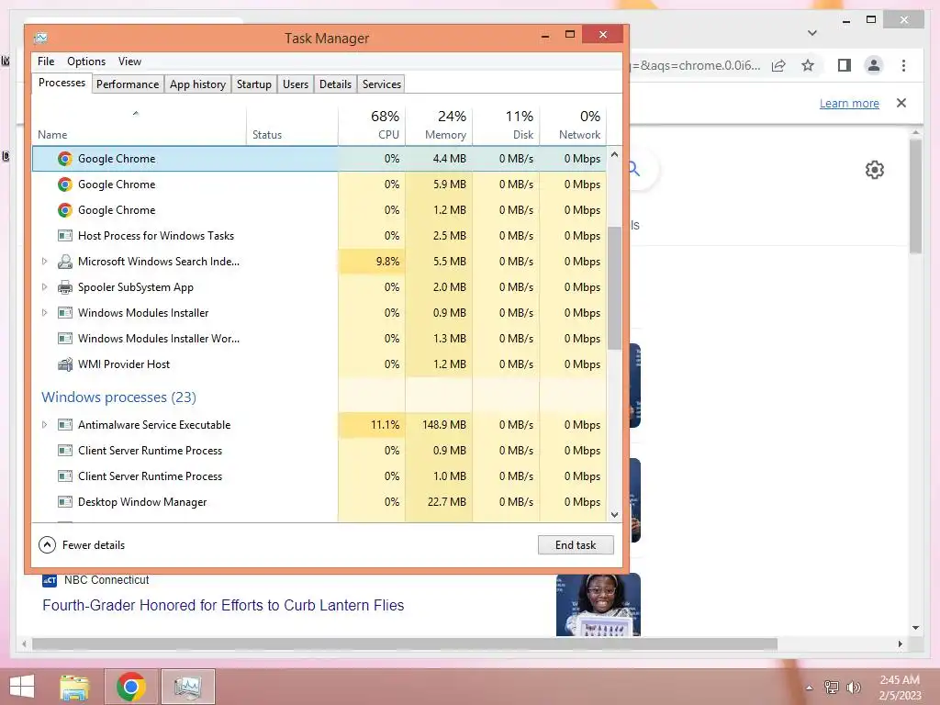940x705 pixels.
Task: Open the File menu in Task Manager
Action: pyautogui.click(x=46, y=62)
